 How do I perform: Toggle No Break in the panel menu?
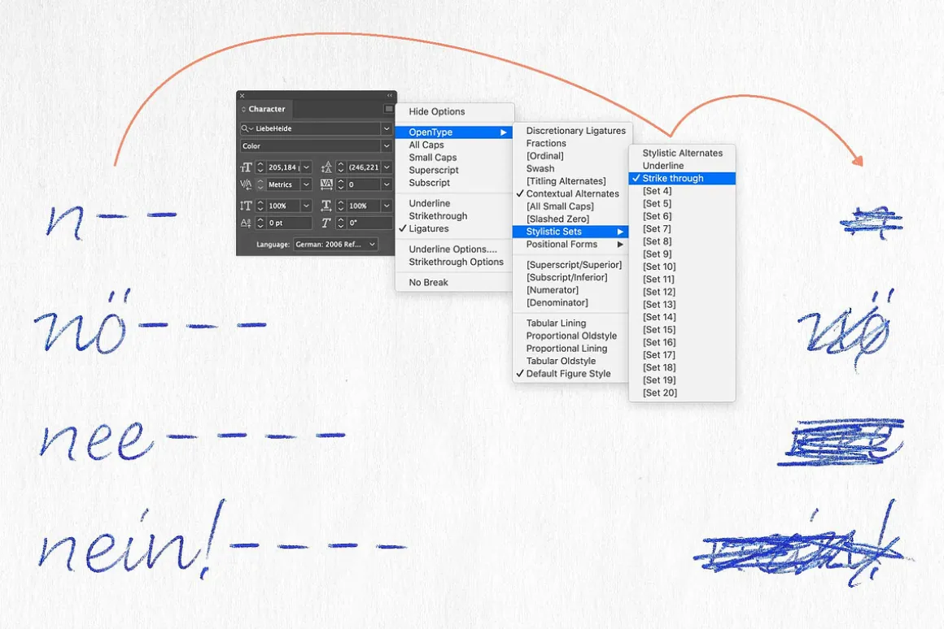click(x=455, y=282)
